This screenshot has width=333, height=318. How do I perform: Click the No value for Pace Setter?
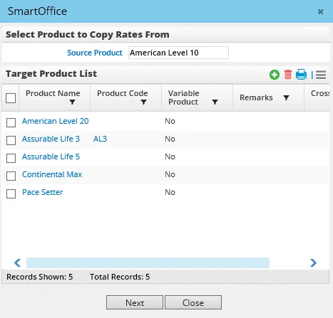pos(170,192)
